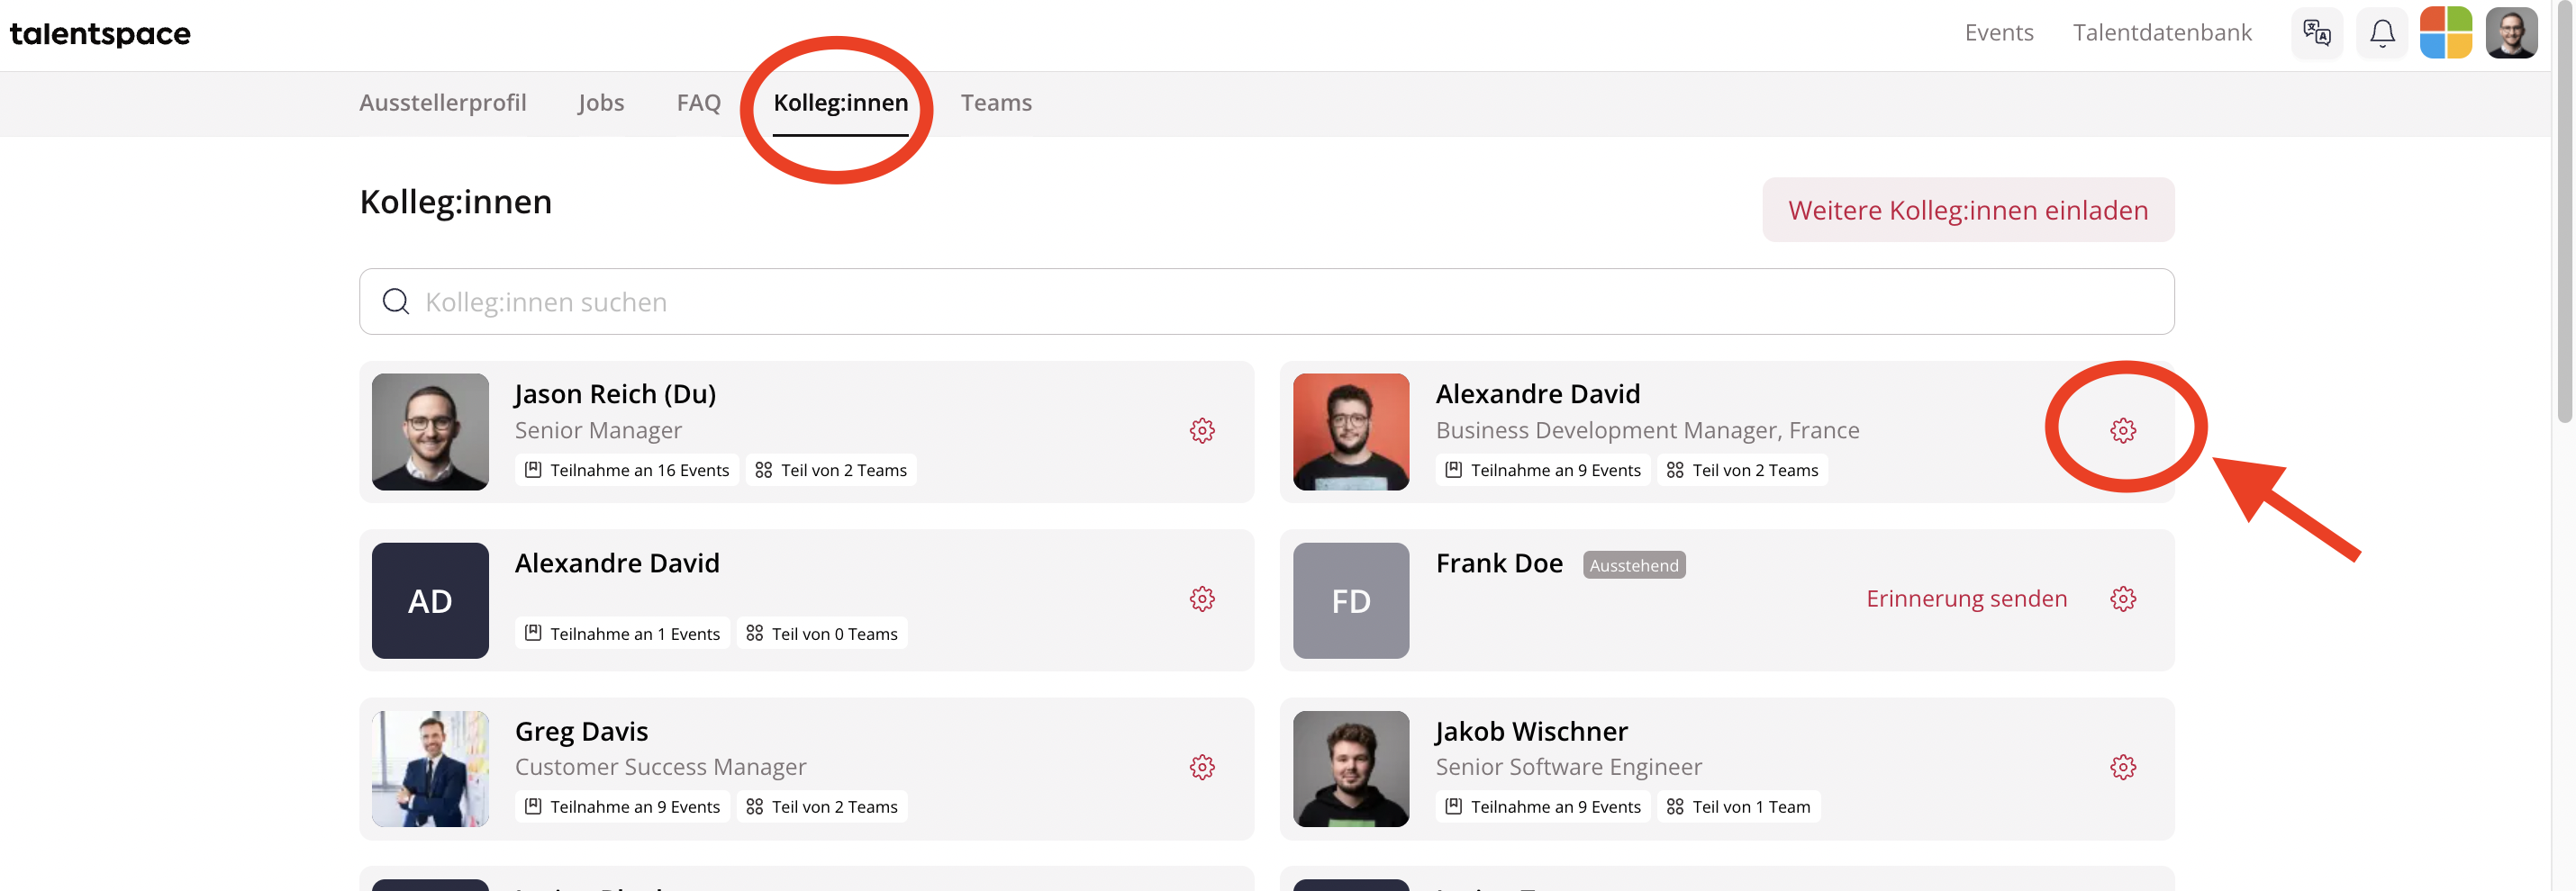
Task: Open the language translation icon
Action: 2317,33
